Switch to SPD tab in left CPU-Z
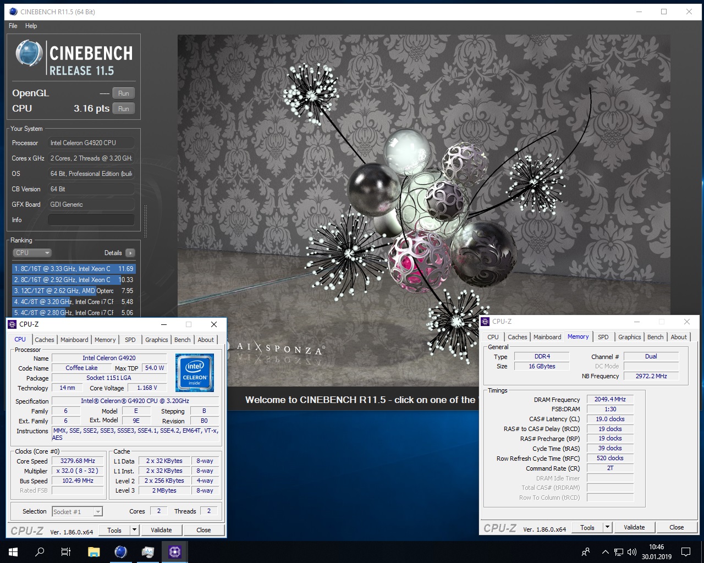Viewport: 704px width, 563px height. click(x=130, y=340)
